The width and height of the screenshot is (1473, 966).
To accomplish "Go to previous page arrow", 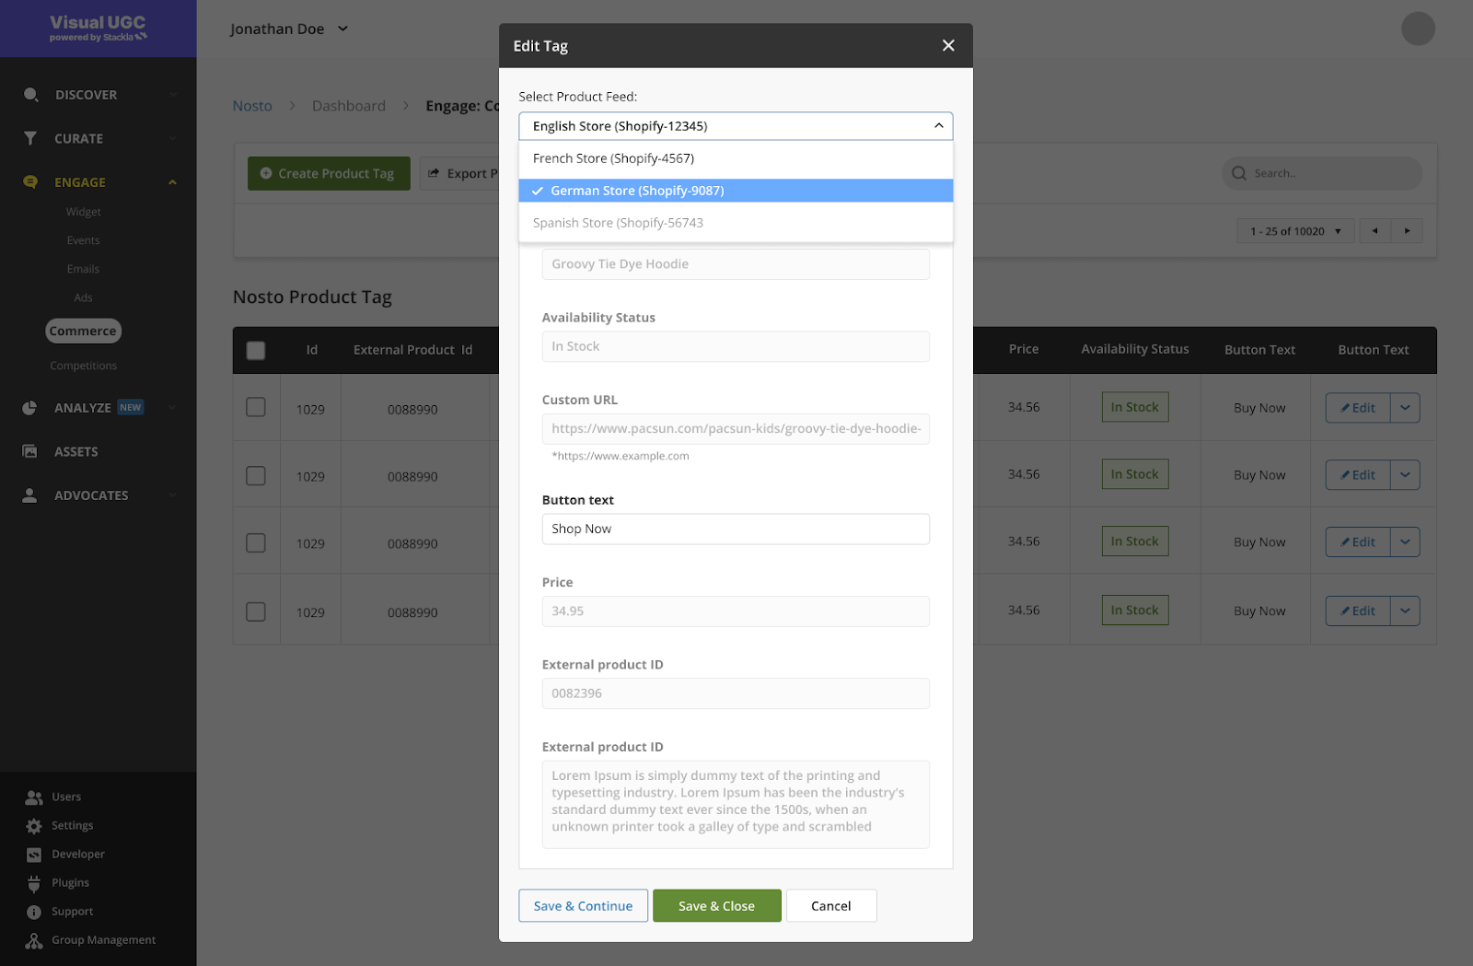I will point(1374,231).
